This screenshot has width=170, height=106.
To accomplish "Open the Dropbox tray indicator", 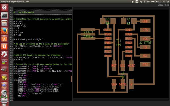I will point(133,2).
